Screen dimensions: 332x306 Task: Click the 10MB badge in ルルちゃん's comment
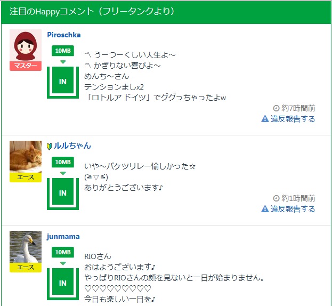(x=63, y=162)
